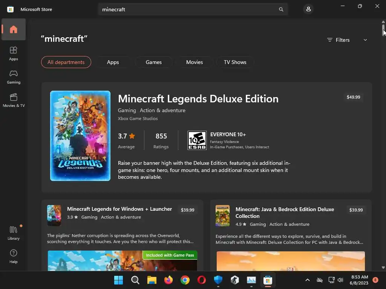Filter results by TV Shows
This screenshot has width=386, height=289.
pyautogui.click(x=235, y=62)
